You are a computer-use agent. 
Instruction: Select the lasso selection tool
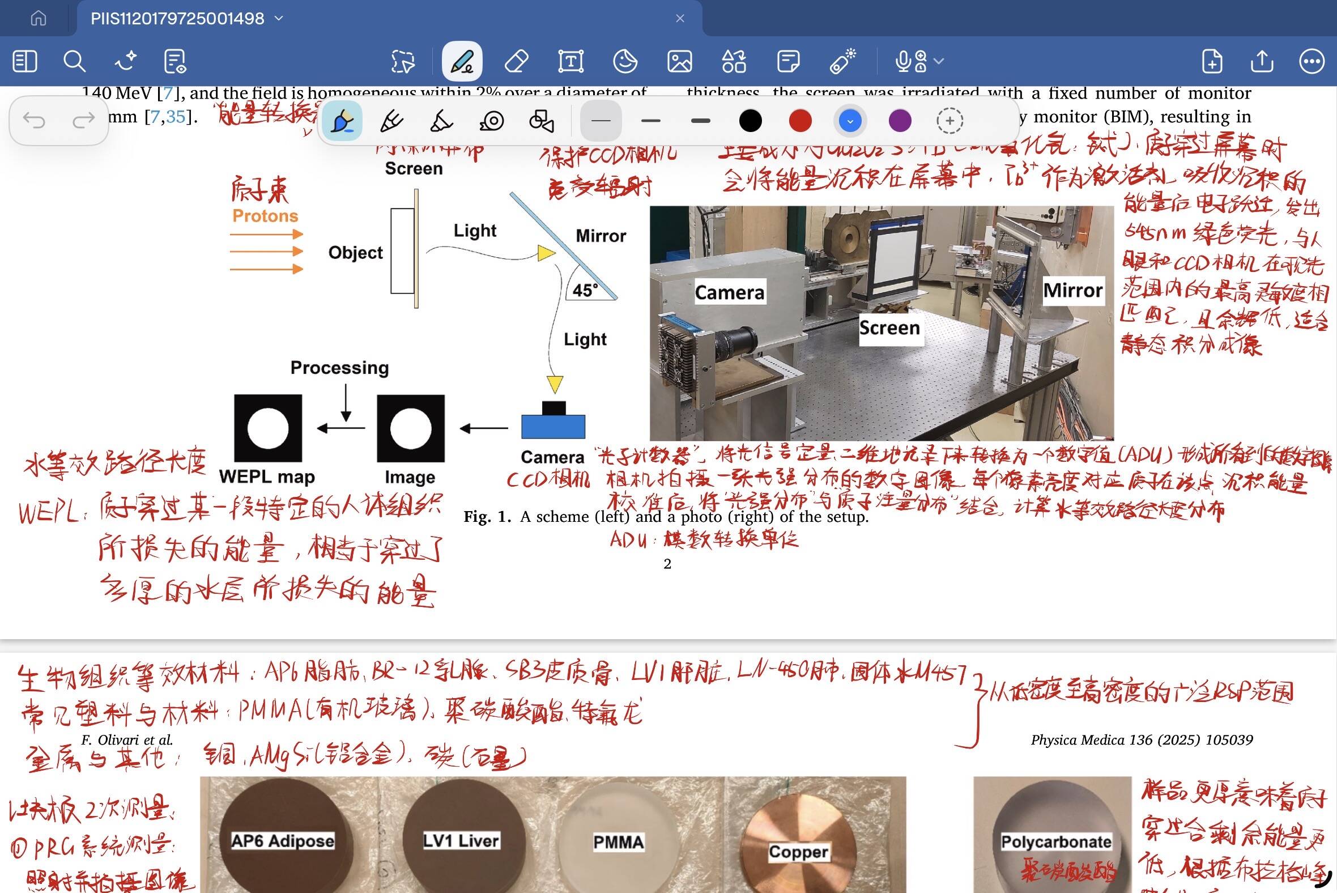[x=403, y=62]
